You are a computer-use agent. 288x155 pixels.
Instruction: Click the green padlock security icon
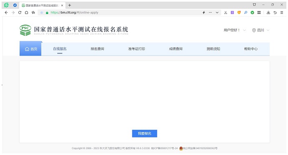47,13
